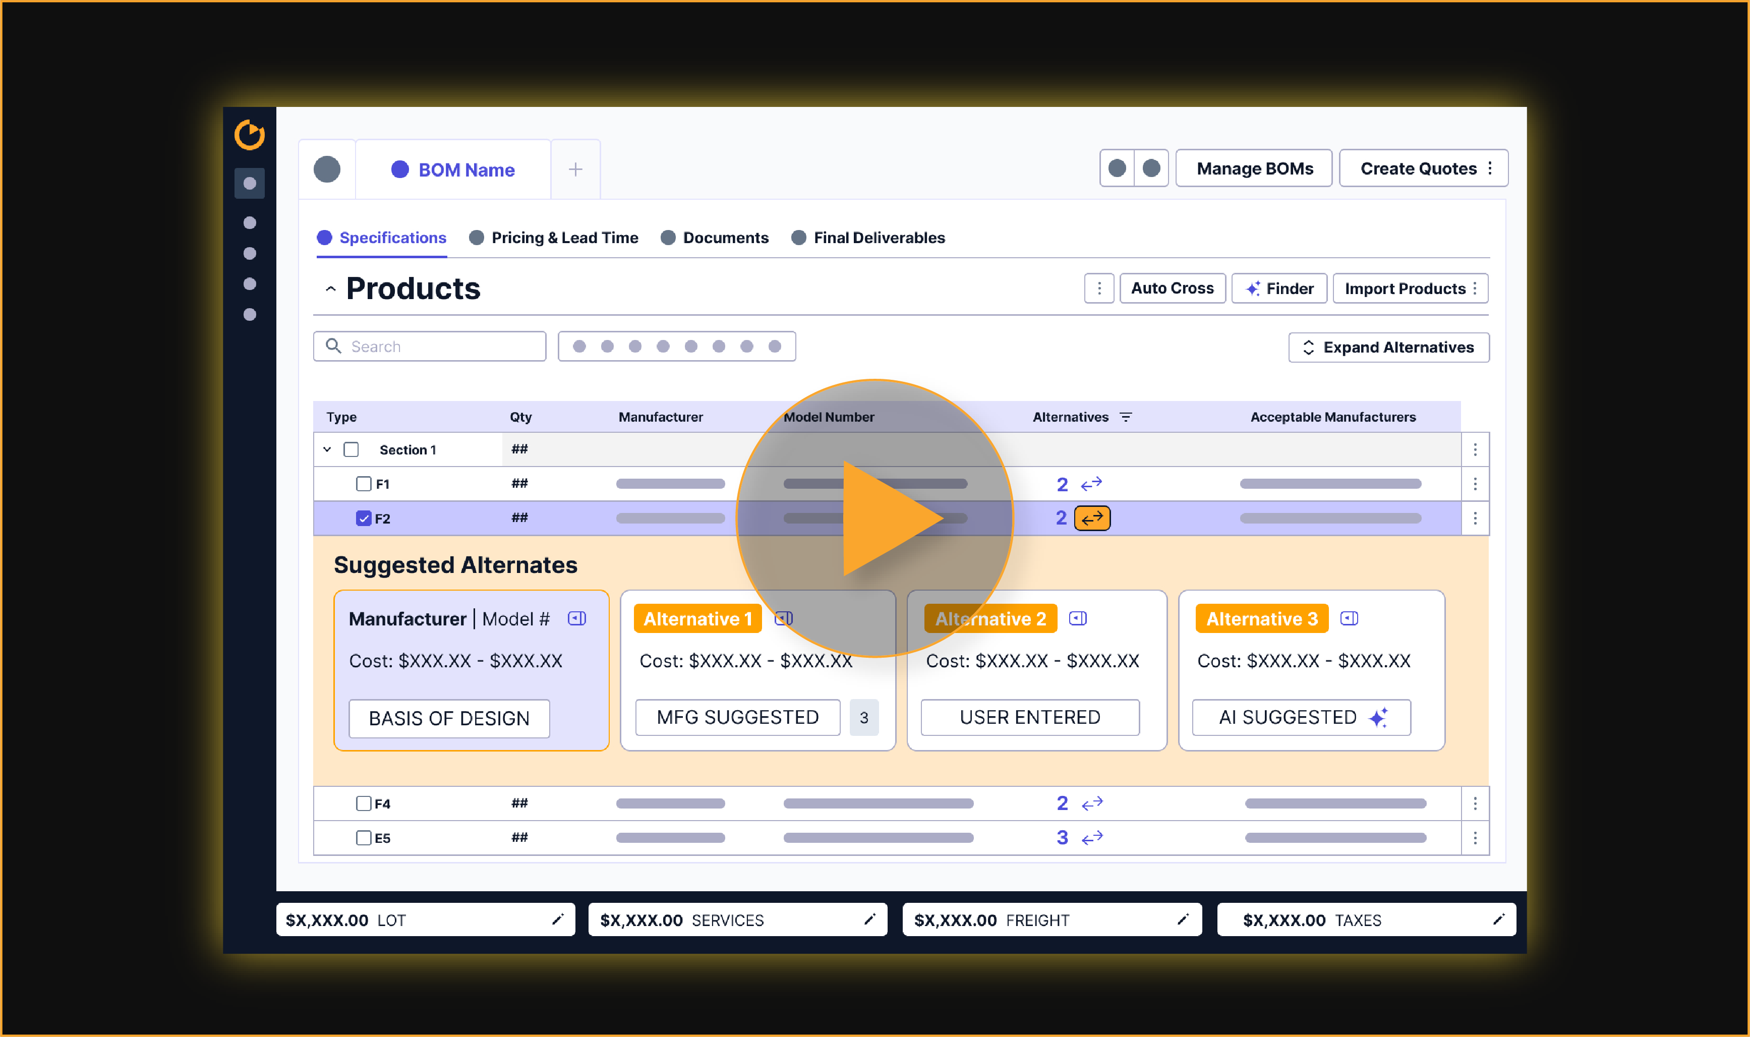Click swap arrows icon in E5 row

1091,837
